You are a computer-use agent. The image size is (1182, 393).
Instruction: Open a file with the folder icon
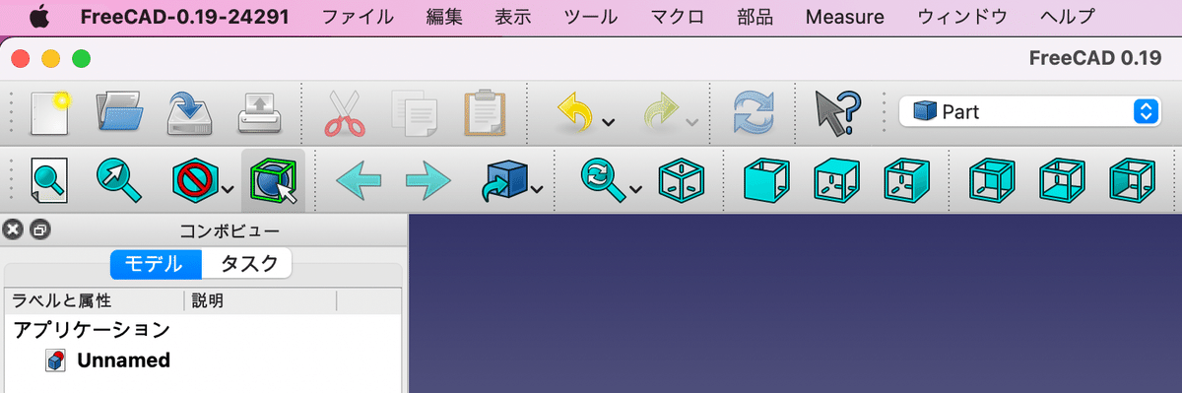pyautogui.click(x=119, y=112)
